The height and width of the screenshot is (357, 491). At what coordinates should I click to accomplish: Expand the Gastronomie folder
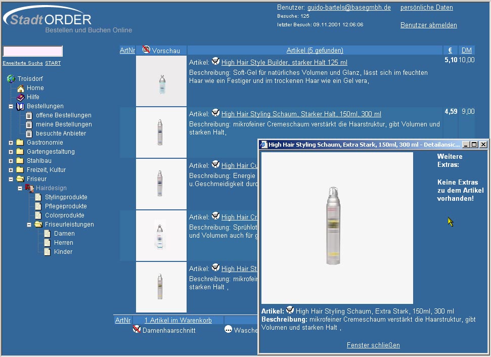[x=11, y=143]
